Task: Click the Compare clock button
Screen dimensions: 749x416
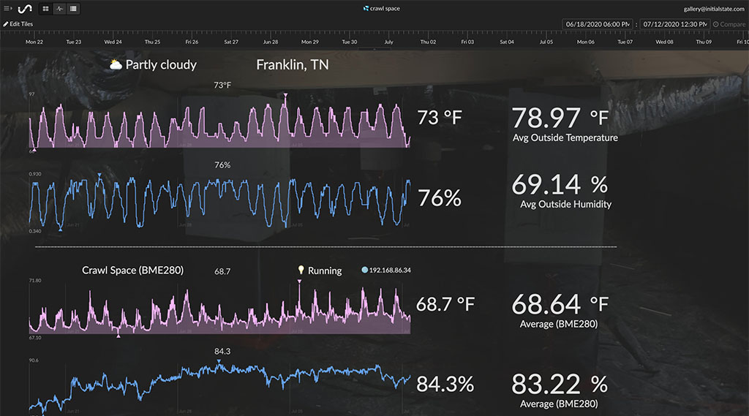Action: pos(716,24)
